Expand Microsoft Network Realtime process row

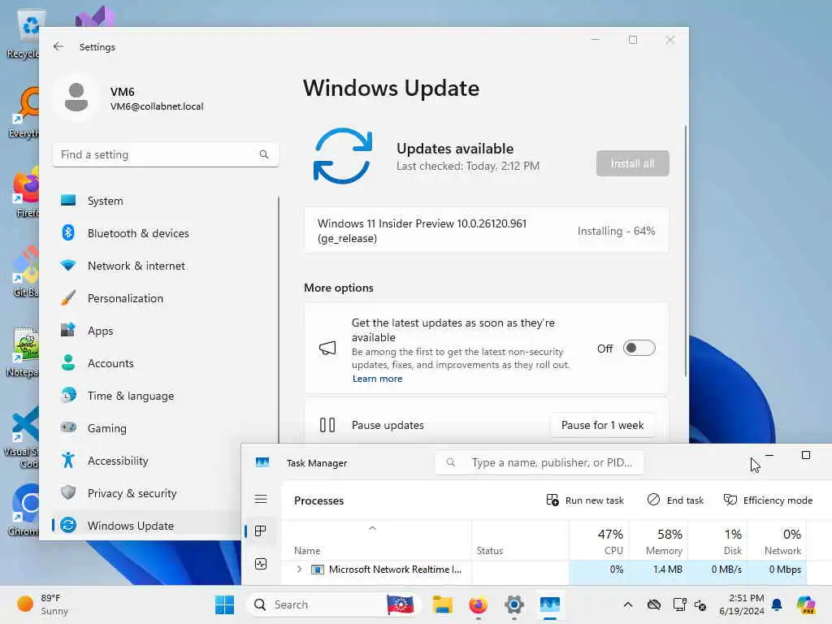[299, 570]
